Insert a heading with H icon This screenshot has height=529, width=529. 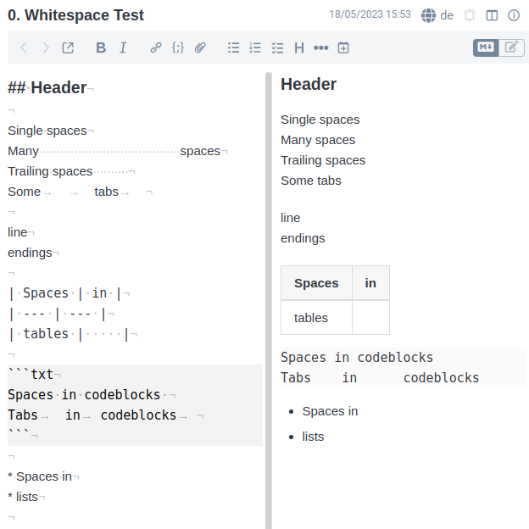(299, 47)
